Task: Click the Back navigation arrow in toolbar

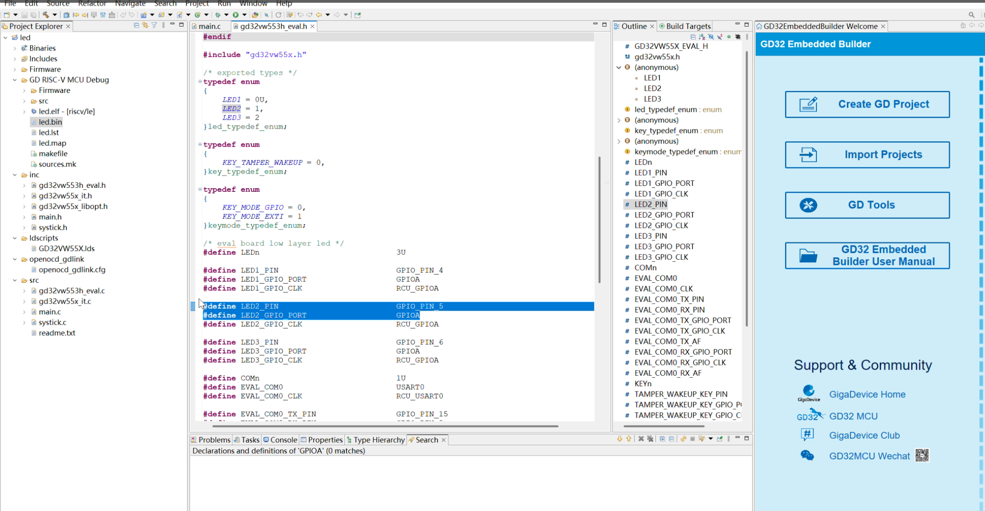Action: pyautogui.click(x=319, y=15)
